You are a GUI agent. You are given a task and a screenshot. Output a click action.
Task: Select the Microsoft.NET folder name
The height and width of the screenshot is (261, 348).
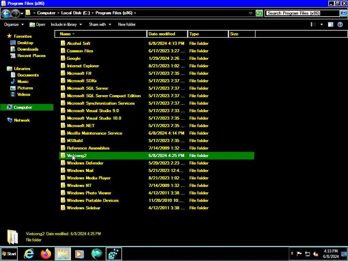click(x=81, y=126)
